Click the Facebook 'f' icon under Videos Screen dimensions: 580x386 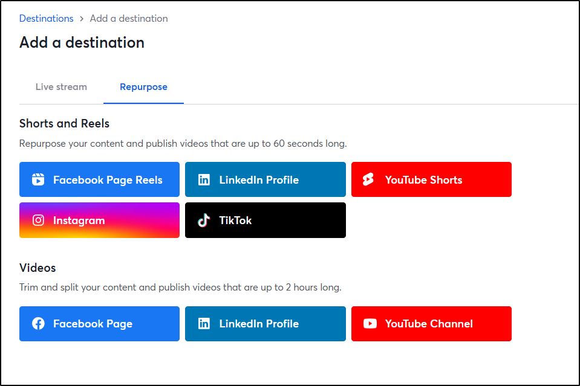click(38, 324)
